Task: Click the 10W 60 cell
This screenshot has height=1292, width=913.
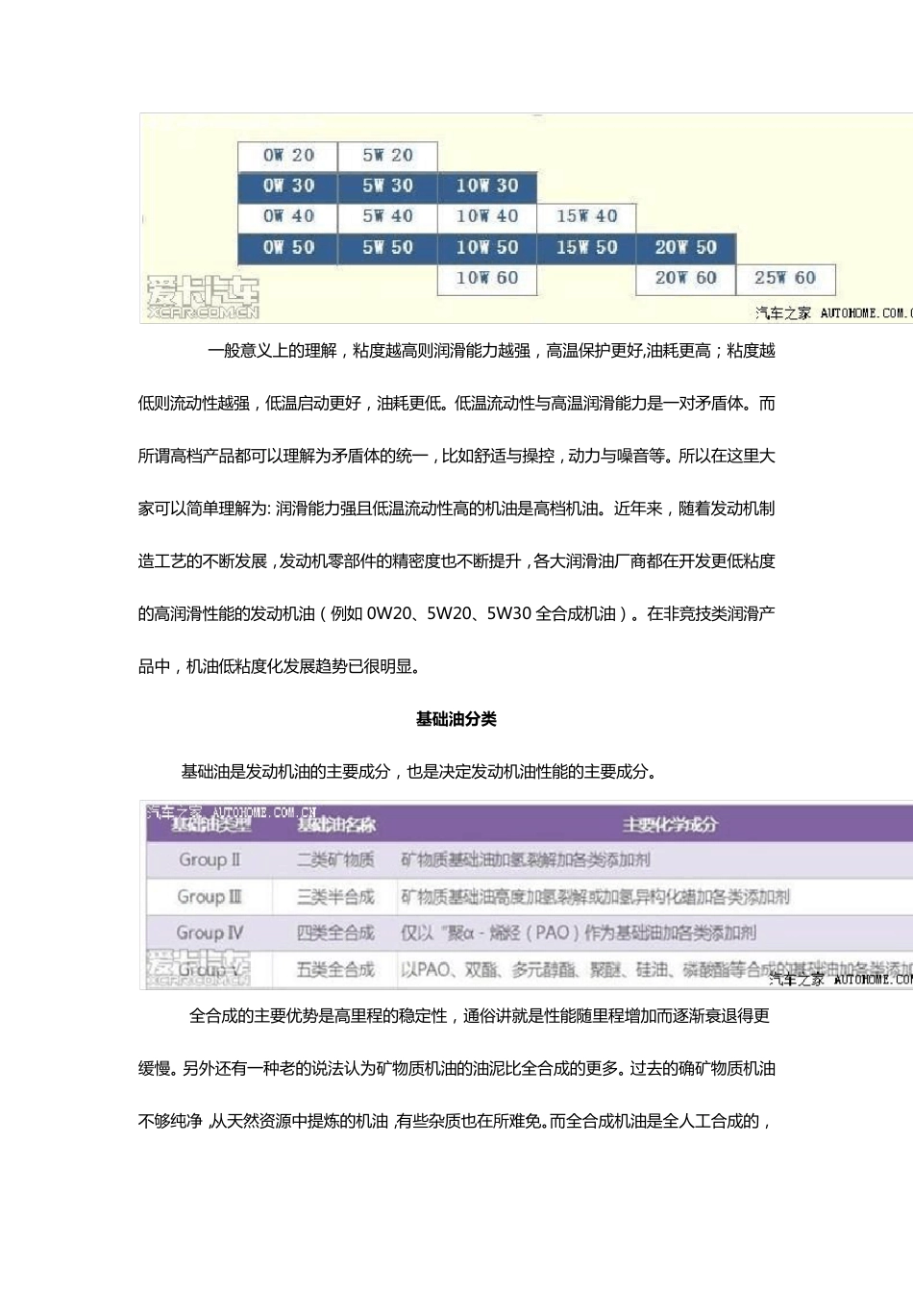Action: click(487, 279)
